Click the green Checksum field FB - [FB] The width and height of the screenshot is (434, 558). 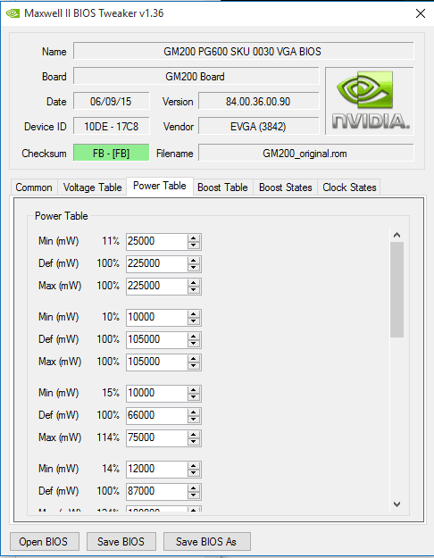point(112,153)
